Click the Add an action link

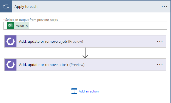(89, 91)
